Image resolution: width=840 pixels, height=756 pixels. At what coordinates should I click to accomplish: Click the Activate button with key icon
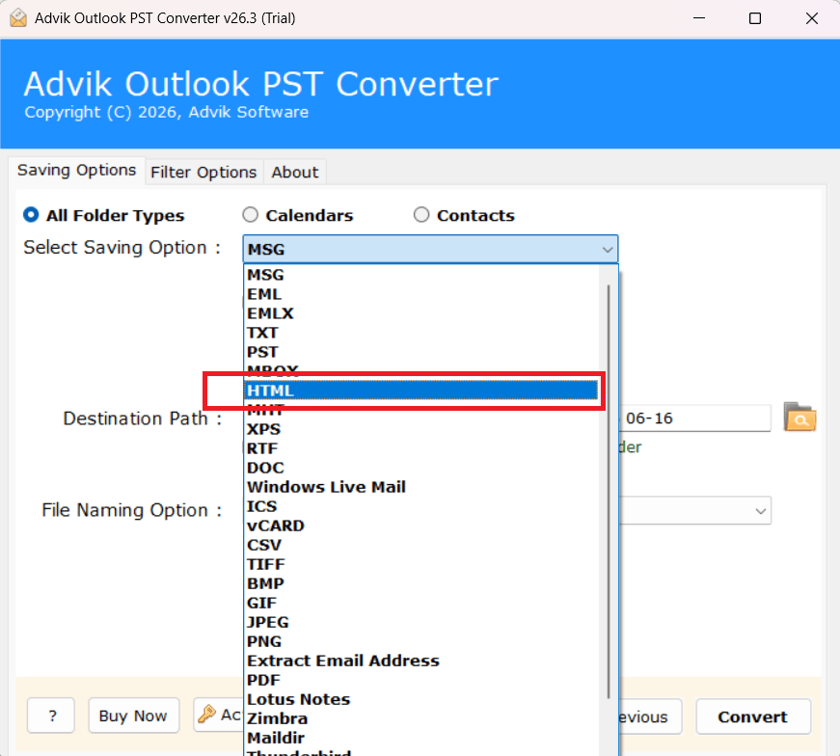(x=219, y=715)
